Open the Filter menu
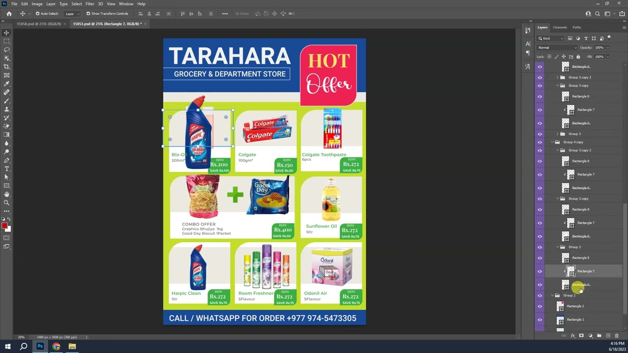The width and height of the screenshot is (628, 353). [90, 4]
